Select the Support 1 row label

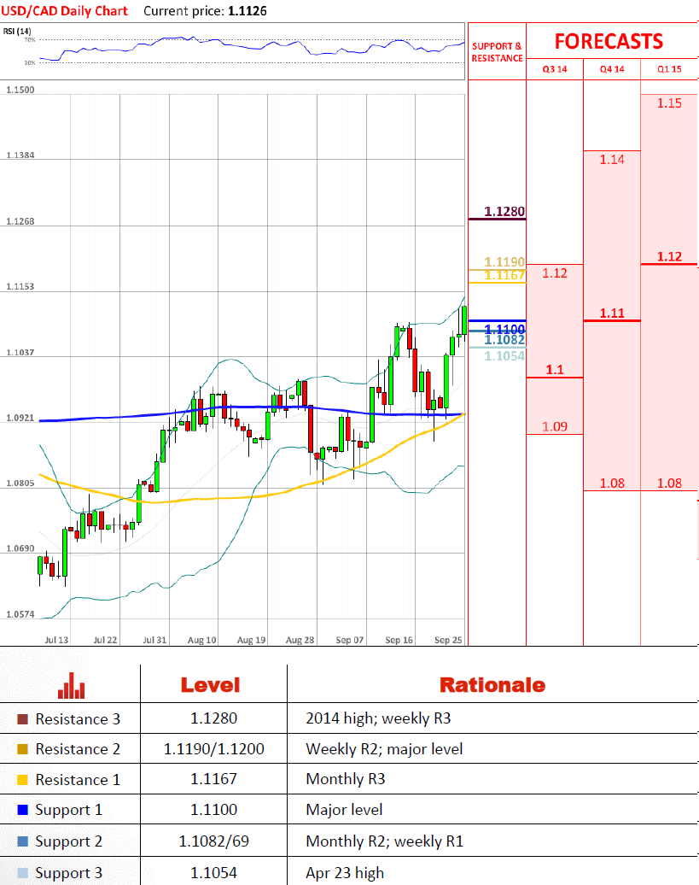69,810
